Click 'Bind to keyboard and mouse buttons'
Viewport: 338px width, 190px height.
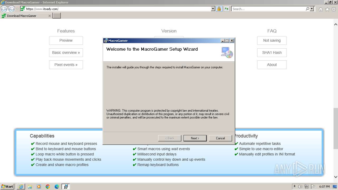[66, 149]
